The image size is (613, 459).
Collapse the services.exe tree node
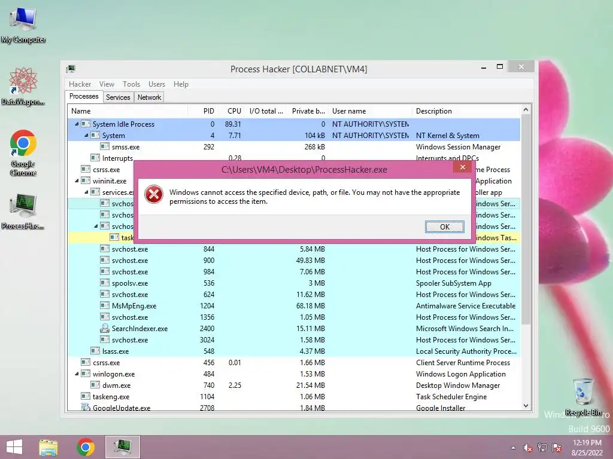click(x=86, y=192)
